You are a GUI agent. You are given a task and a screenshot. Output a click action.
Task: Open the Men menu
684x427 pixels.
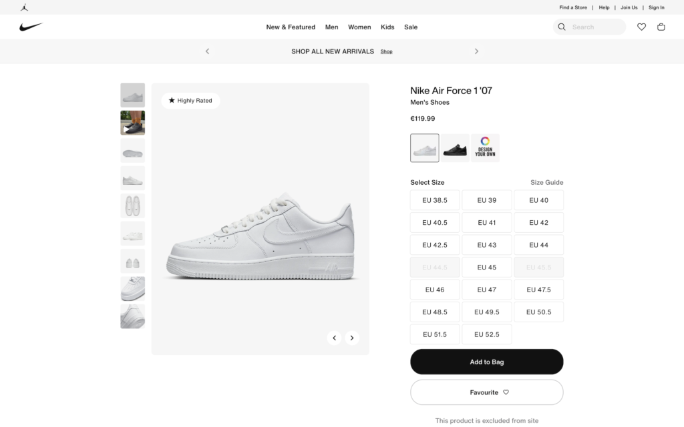click(331, 27)
